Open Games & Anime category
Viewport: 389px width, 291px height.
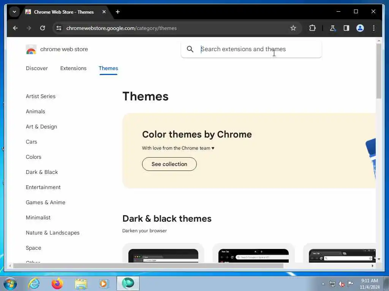coord(46,202)
